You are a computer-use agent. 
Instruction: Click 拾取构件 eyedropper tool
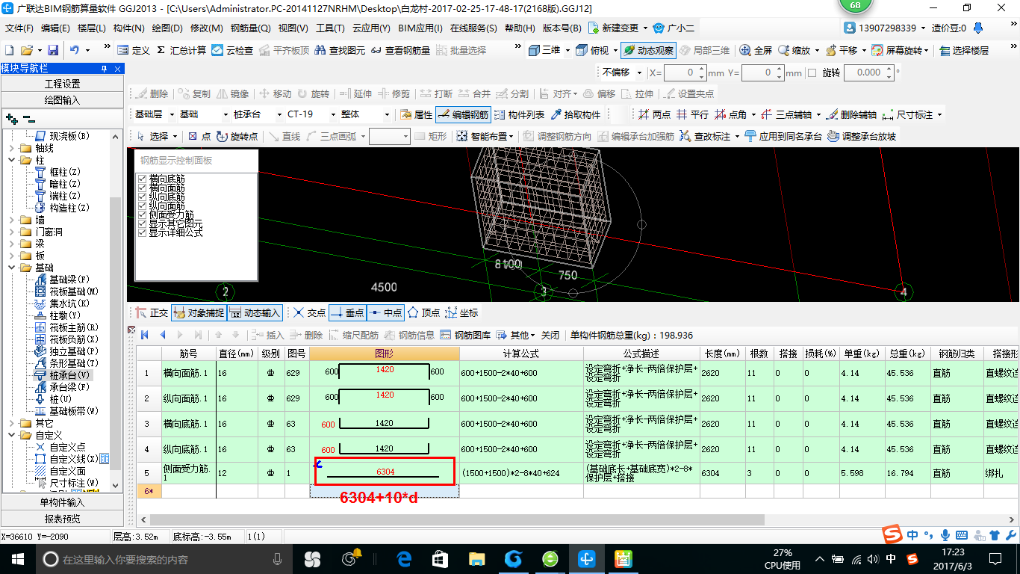click(576, 114)
